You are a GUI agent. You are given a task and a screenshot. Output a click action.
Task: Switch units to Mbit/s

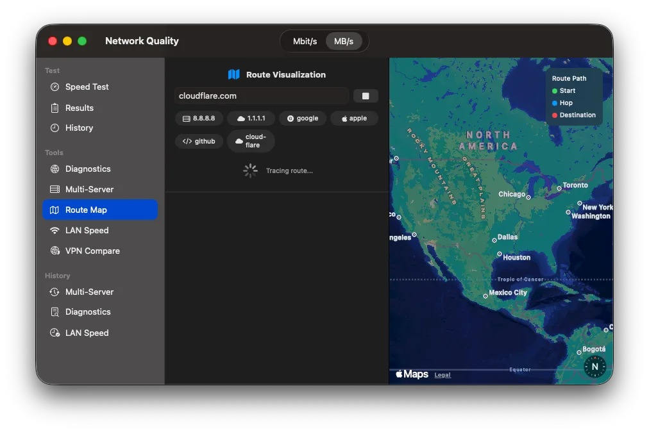(305, 42)
